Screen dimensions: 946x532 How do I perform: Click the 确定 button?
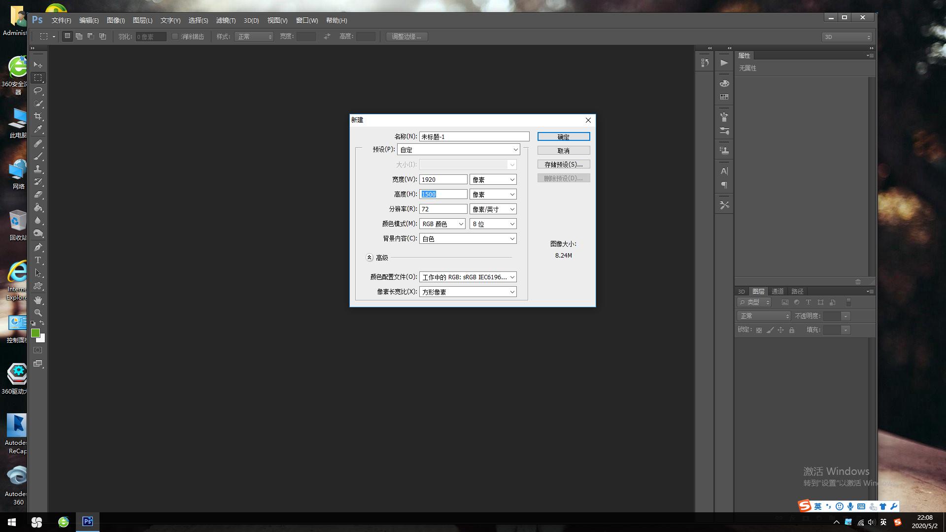pyautogui.click(x=563, y=136)
